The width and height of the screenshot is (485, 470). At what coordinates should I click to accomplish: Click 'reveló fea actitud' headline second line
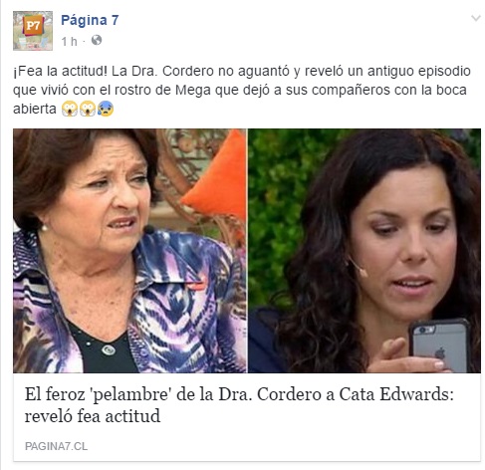coord(93,416)
